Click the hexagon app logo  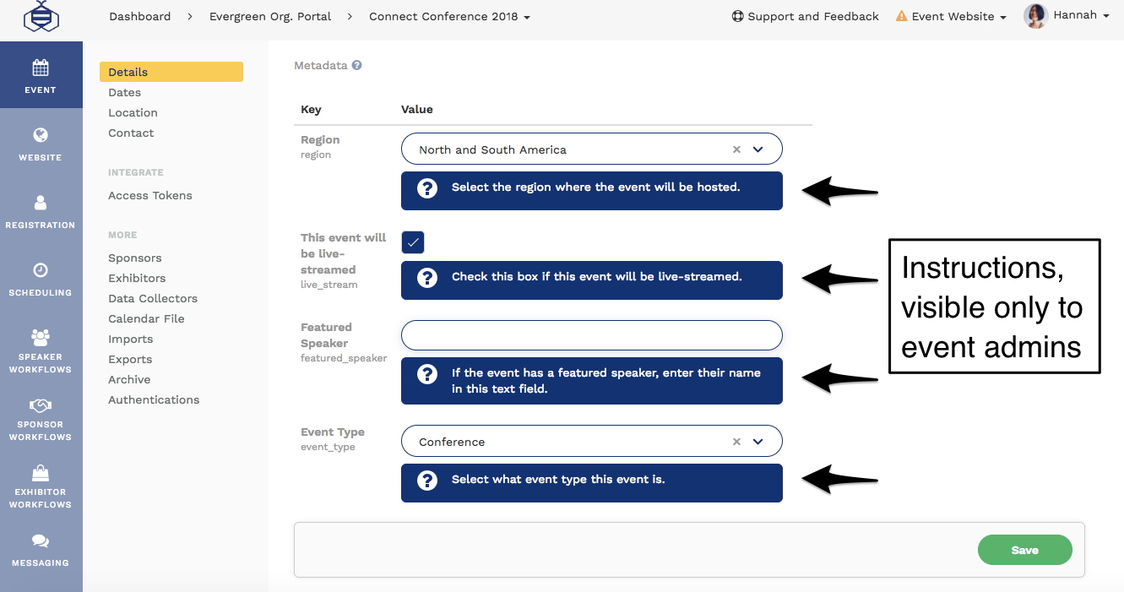click(x=41, y=17)
